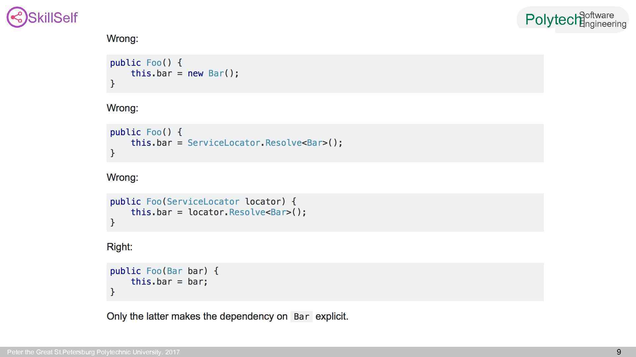Viewport: 636px width, 357px height.
Task: Click the SkillSelf share-circle logo icon
Action: [17, 17]
